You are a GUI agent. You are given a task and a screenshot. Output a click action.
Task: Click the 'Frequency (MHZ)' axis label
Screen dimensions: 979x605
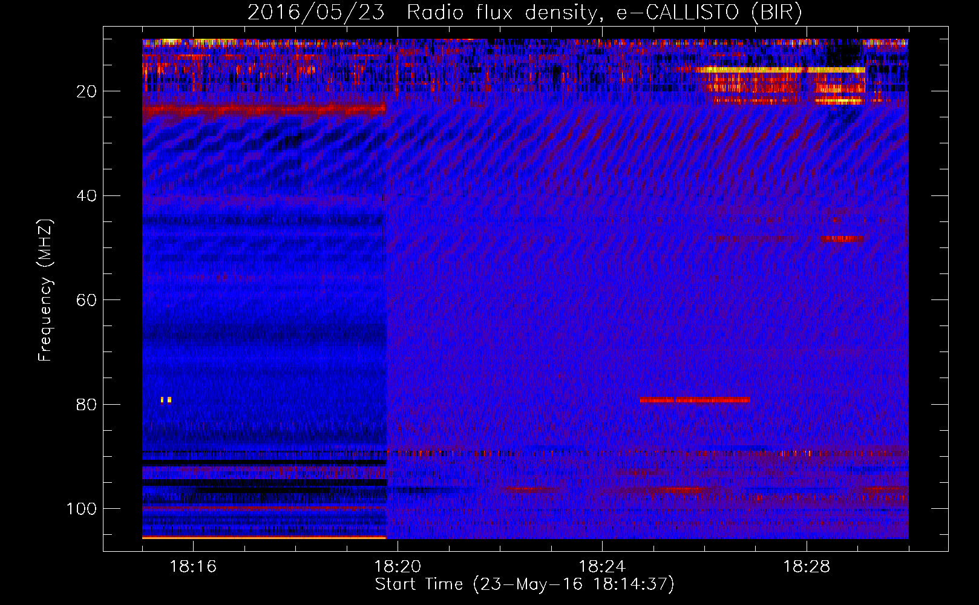tap(45, 290)
